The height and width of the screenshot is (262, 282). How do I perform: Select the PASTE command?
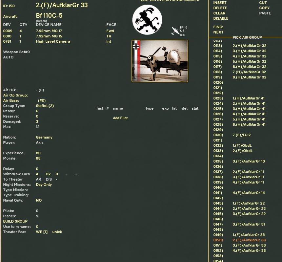(x=265, y=13)
